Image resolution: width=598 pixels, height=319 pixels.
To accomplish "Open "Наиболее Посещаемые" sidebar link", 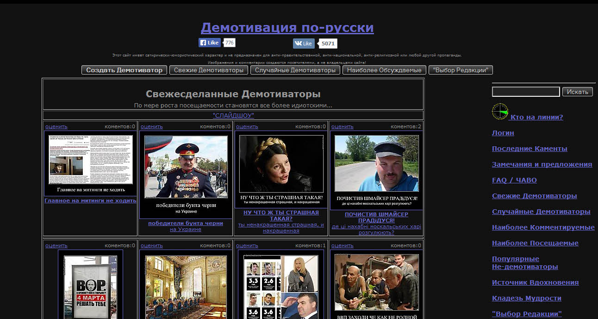I will (535, 243).
